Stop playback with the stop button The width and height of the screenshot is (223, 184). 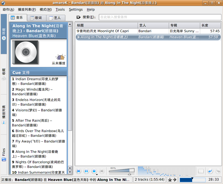point(94,171)
